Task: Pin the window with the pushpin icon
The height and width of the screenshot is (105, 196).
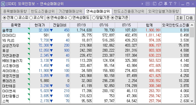Action: tap(166, 4)
